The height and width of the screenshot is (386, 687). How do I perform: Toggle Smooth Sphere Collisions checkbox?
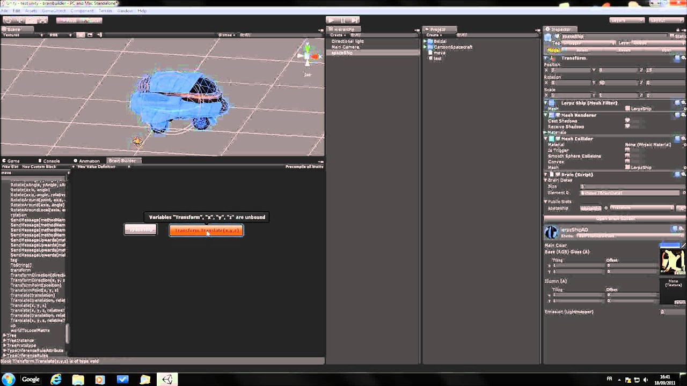click(627, 156)
